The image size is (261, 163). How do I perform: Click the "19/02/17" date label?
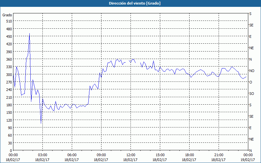[x=248, y=160]
